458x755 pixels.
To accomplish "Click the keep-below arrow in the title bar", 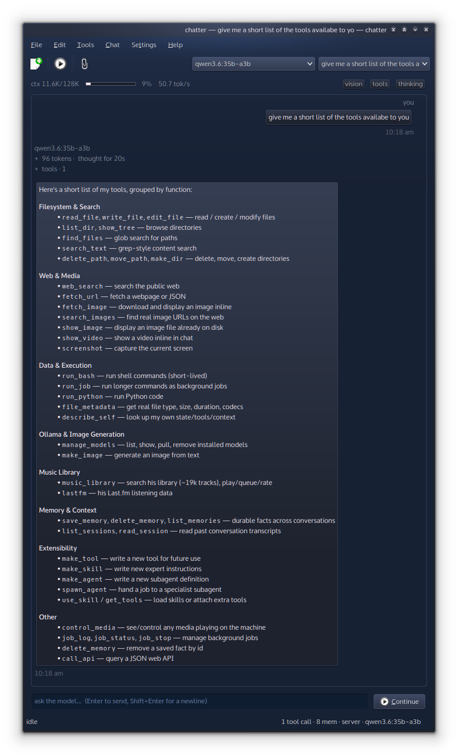I will point(393,30).
